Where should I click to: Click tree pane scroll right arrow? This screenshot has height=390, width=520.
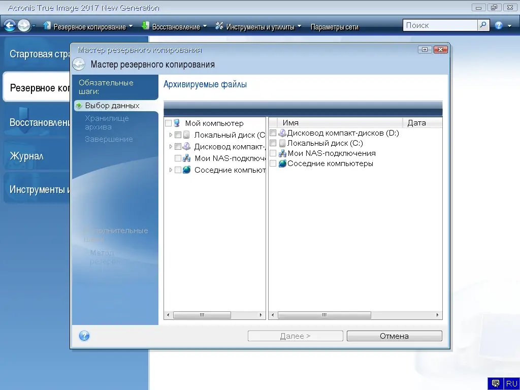261,315
